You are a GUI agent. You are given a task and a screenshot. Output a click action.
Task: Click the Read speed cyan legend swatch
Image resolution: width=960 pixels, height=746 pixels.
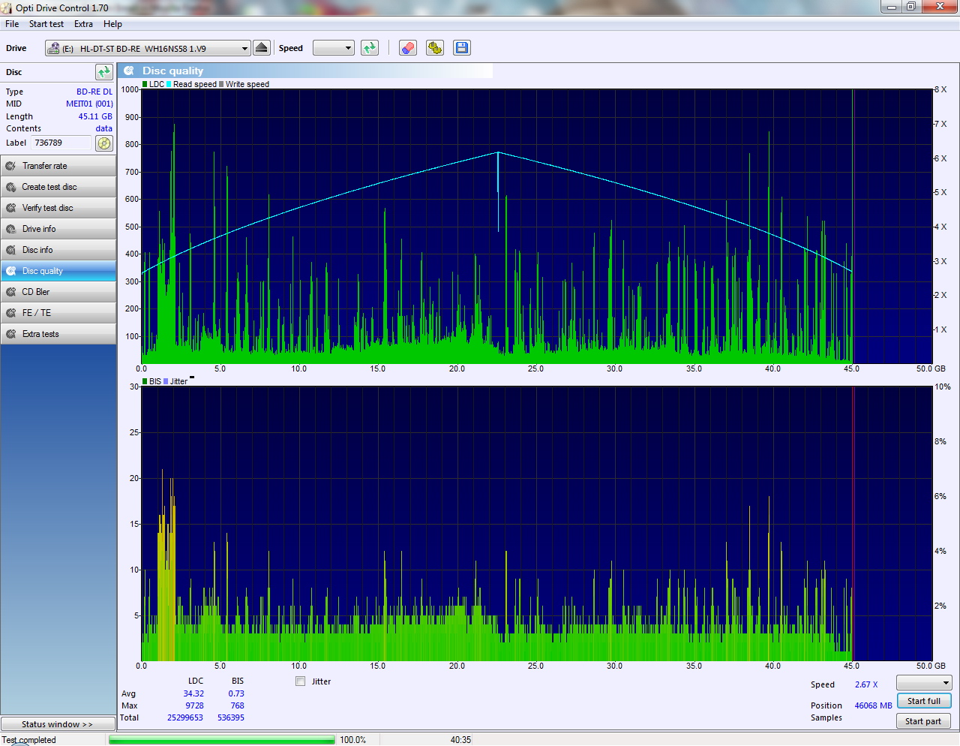[169, 84]
